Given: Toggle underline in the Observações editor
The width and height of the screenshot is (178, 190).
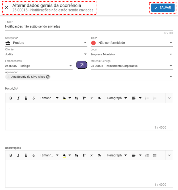Looking at the screenshot, I should coord(26,155).
